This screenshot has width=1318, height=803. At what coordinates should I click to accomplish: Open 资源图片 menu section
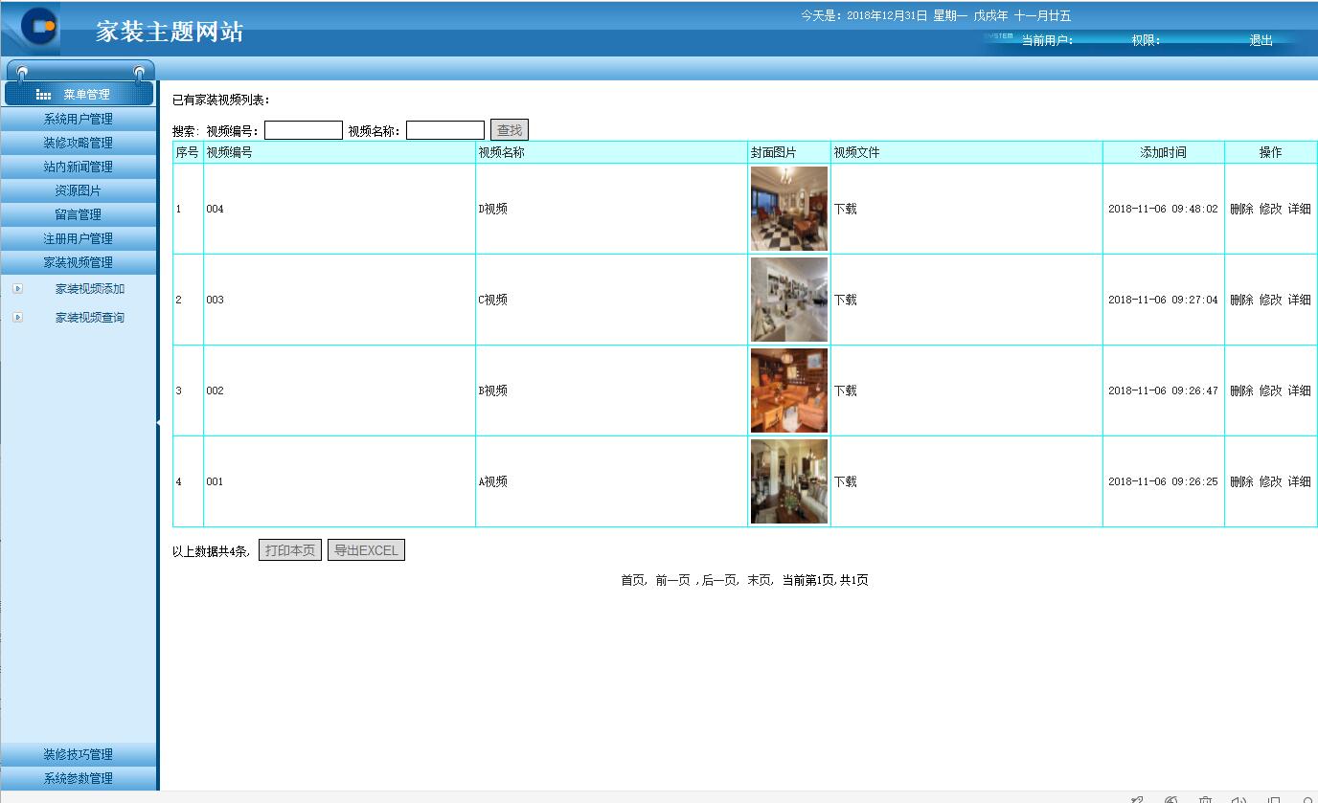click(x=78, y=190)
